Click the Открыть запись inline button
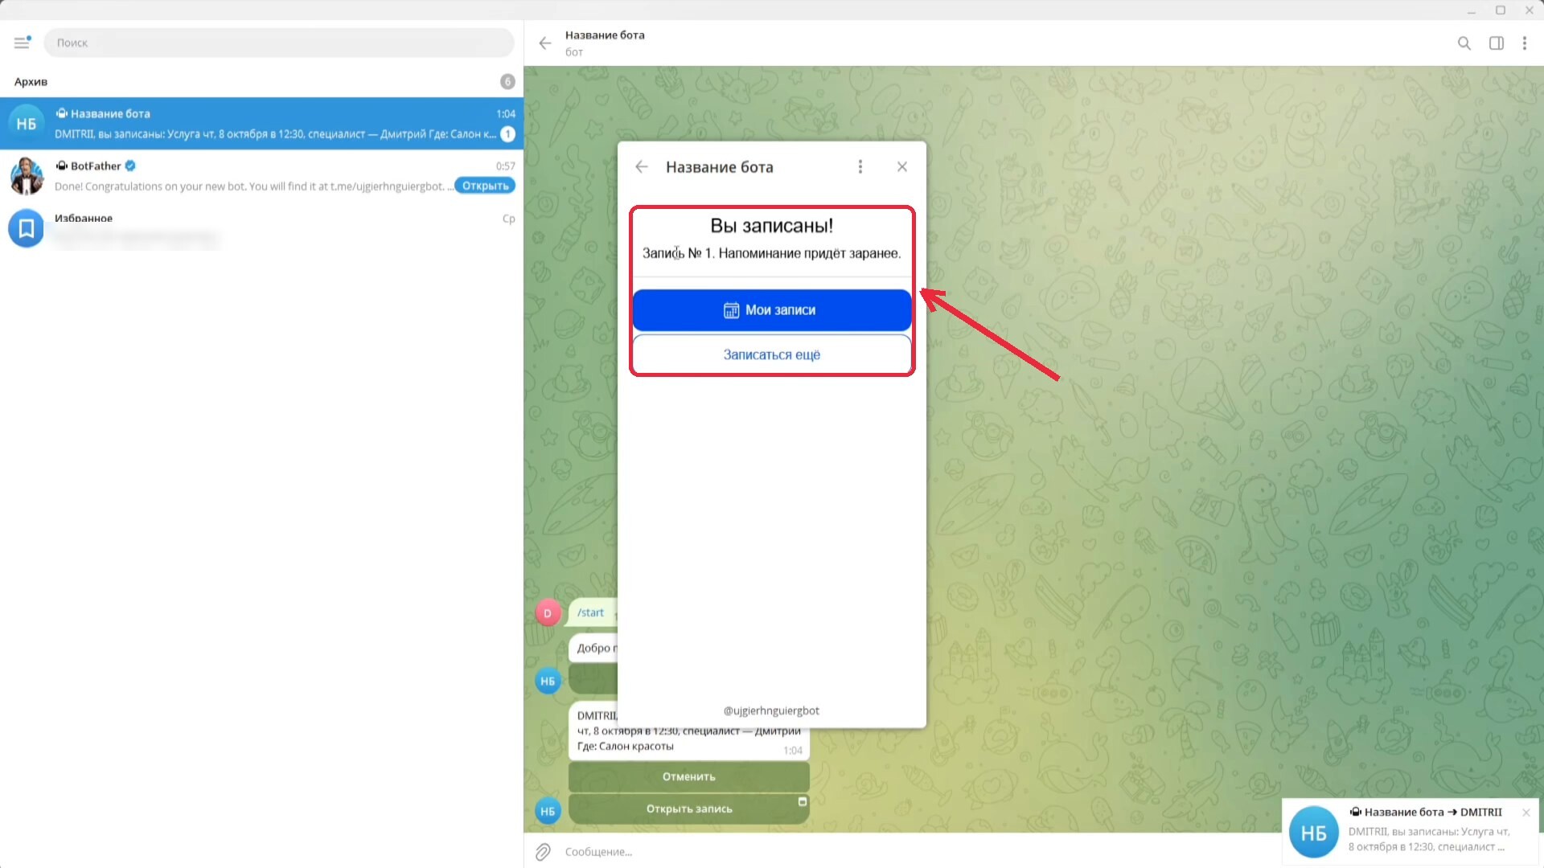1544x868 pixels. (x=689, y=809)
